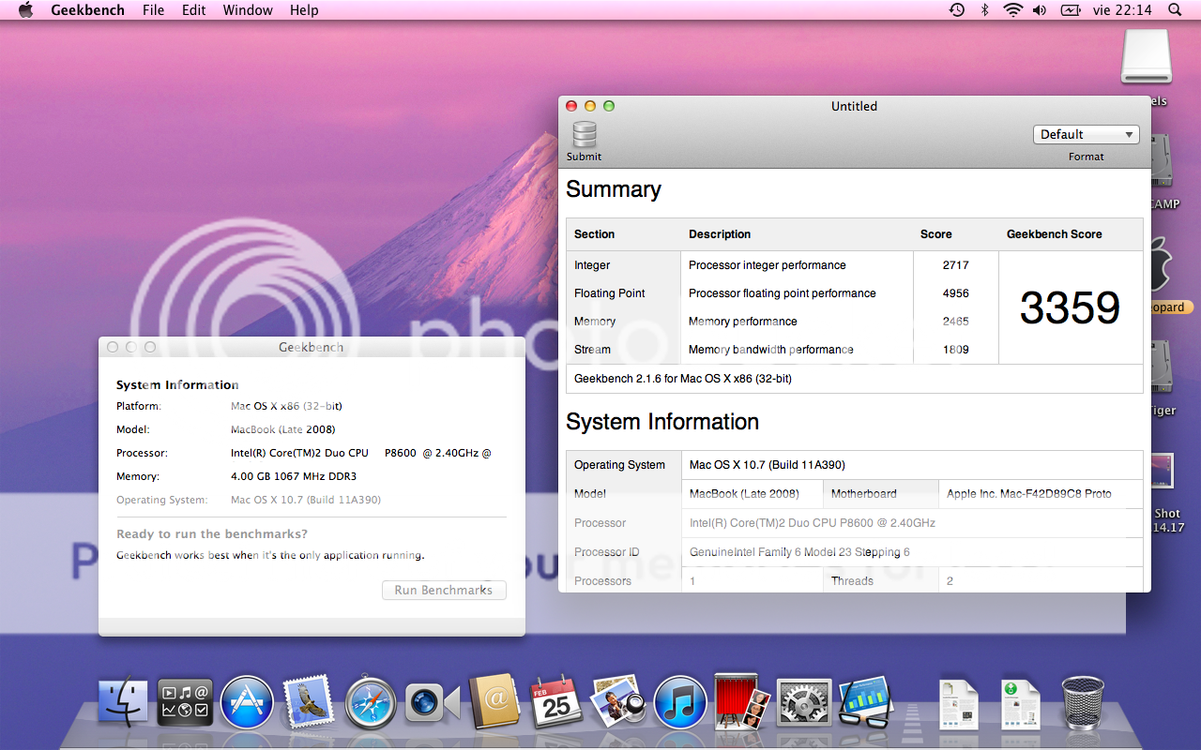Click the Score column header
Viewport: 1201px width, 750px height.
(935, 234)
